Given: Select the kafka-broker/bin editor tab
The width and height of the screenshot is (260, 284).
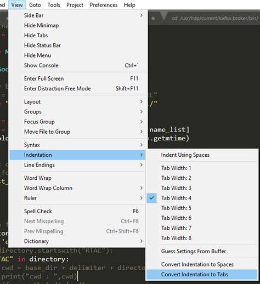Looking at the screenshot, I should click(x=215, y=18).
